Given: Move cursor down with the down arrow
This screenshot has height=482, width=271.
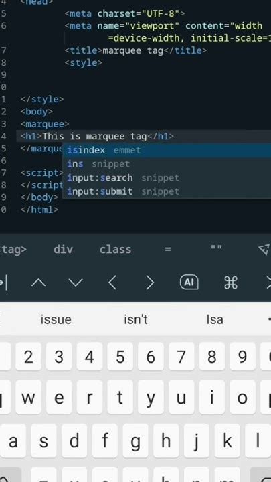Looking at the screenshot, I should [76, 283].
